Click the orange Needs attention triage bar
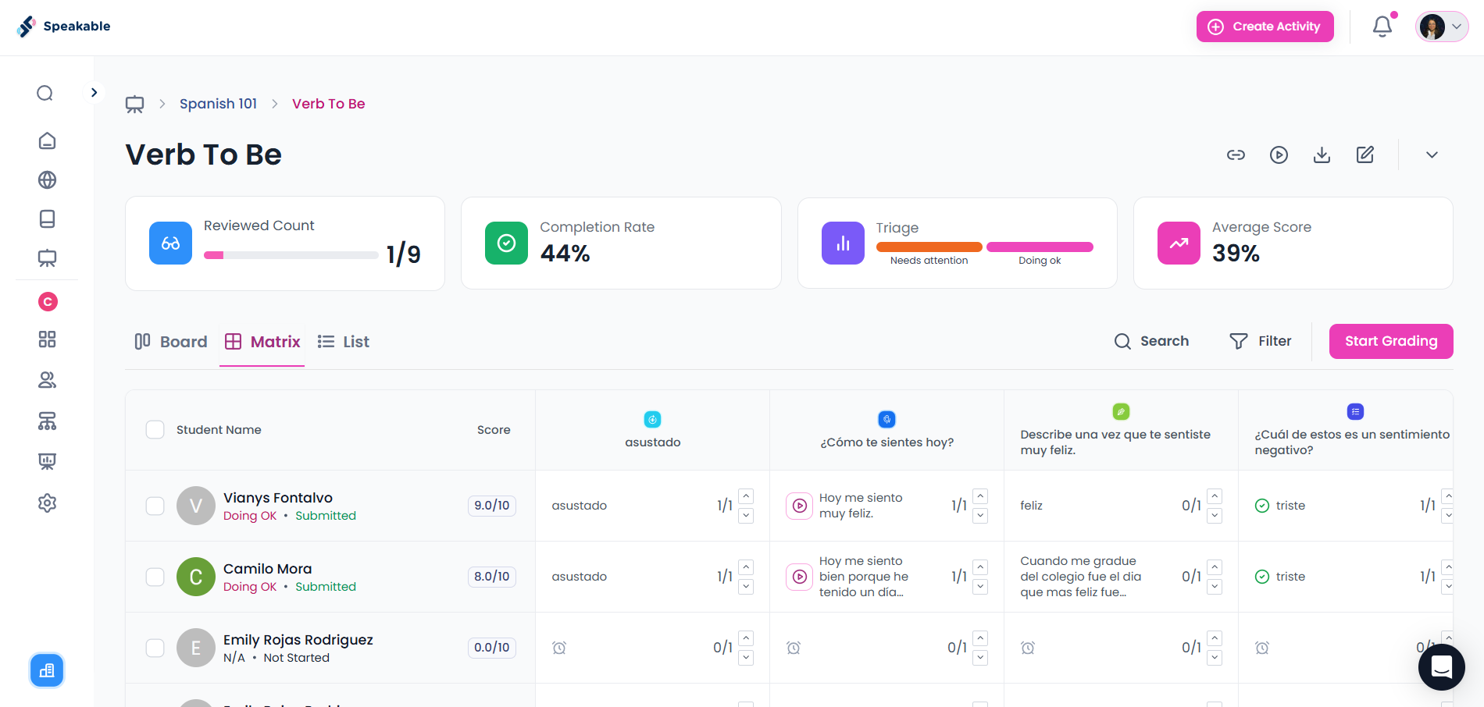This screenshot has width=1484, height=707. pos(929,247)
